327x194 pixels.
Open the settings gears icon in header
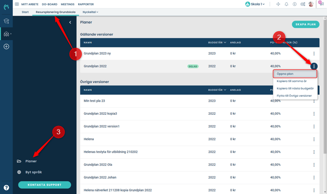pos(303,4)
